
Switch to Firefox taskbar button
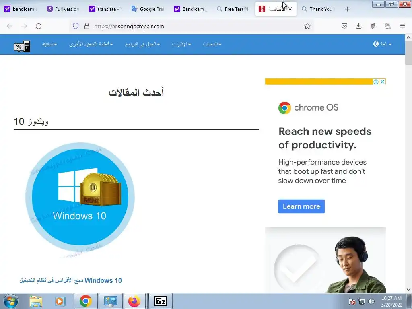[x=134, y=301]
